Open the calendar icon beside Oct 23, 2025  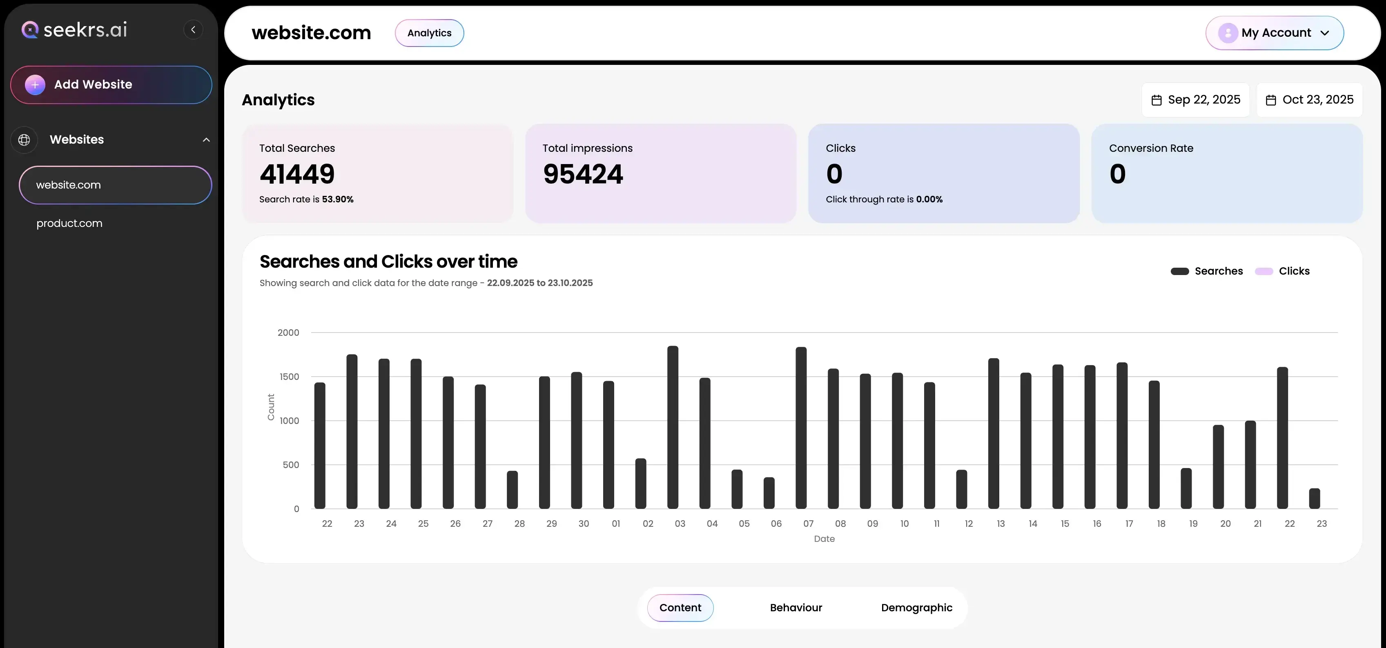[x=1271, y=100]
